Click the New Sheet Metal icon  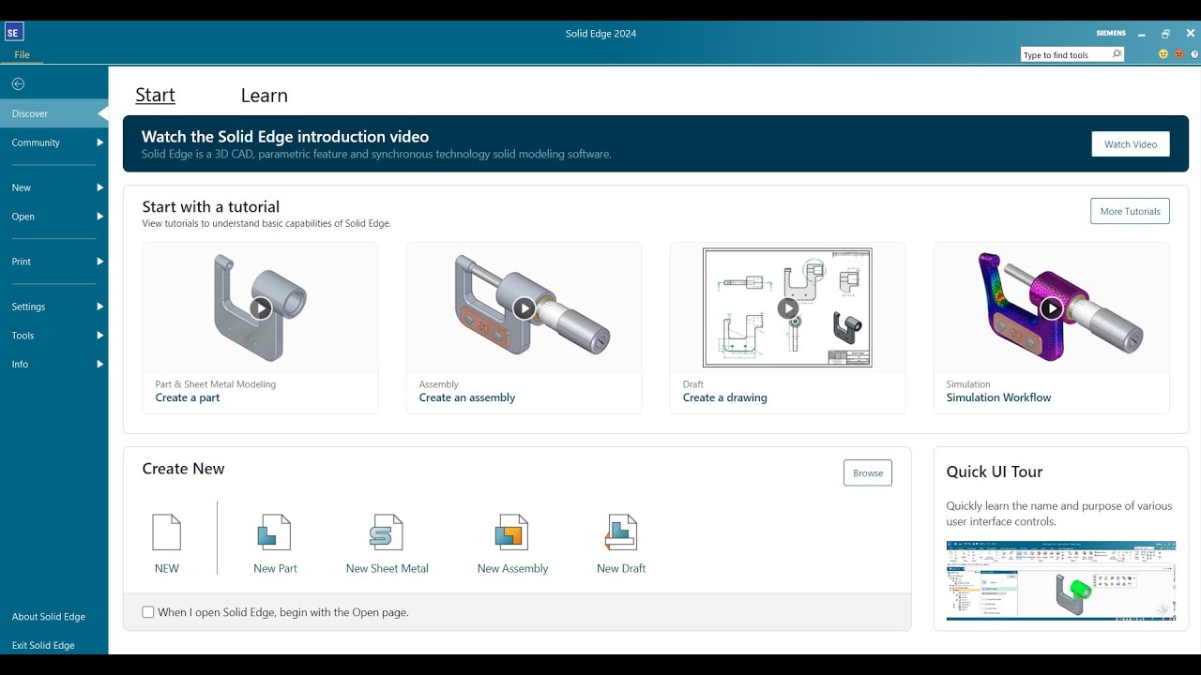387,532
